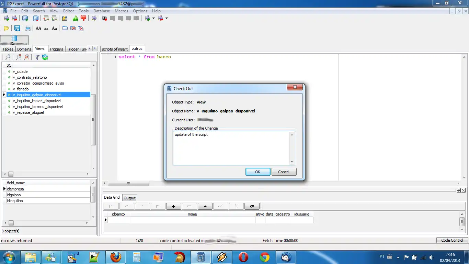
Task: Select the idinquilino field row
Action: tap(48, 201)
